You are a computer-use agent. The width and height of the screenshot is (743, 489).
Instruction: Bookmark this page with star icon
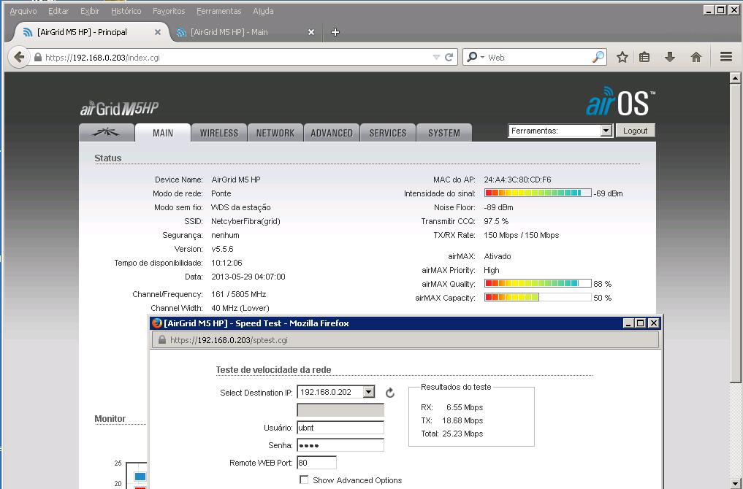pyautogui.click(x=622, y=57)
